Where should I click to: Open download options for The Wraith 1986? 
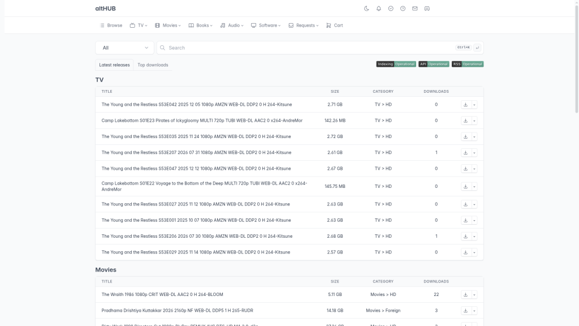[x=474, y=294]
